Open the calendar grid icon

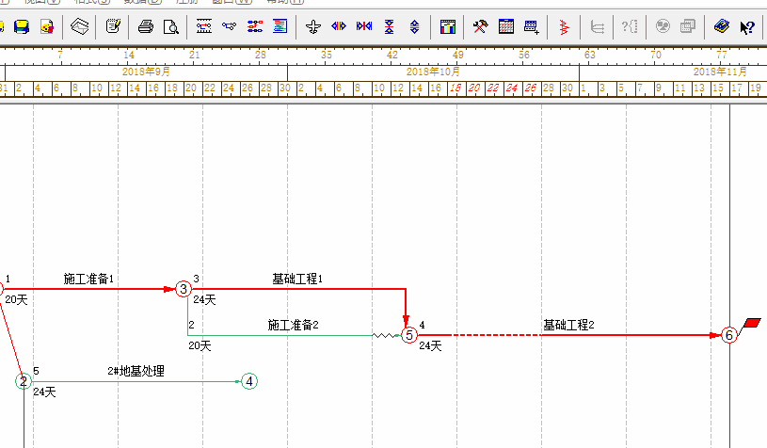click(506, 26)
